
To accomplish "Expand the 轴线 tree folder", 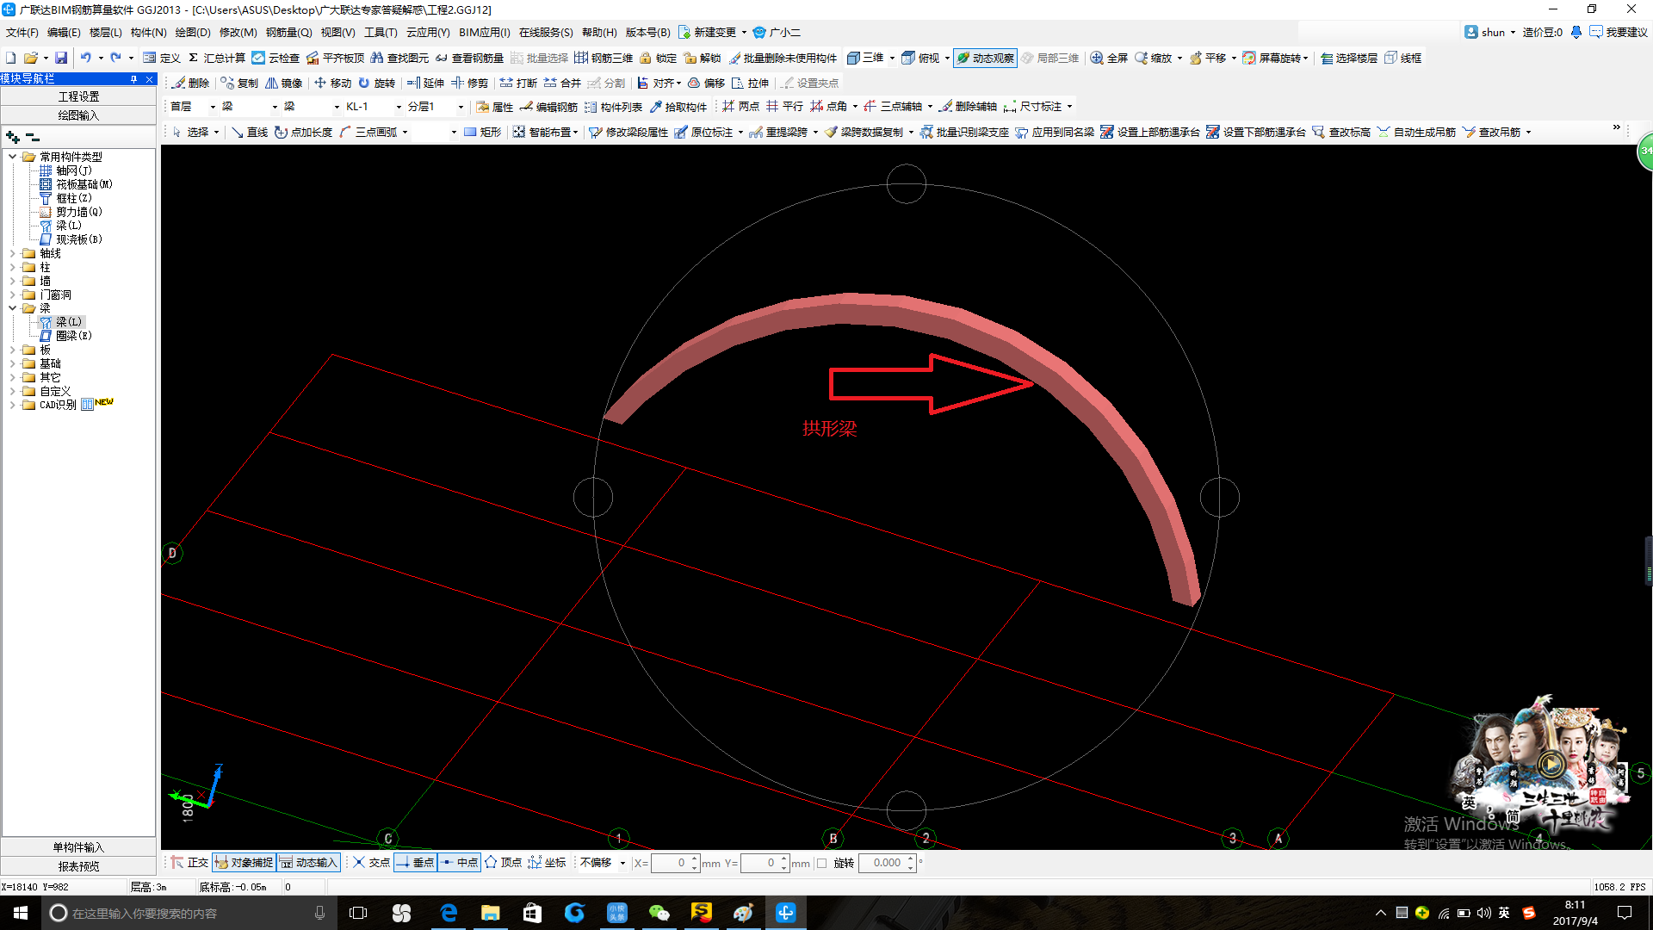I will coord(12,253).
